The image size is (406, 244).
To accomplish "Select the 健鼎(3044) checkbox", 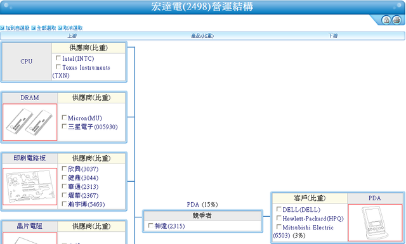I will 64,177.
